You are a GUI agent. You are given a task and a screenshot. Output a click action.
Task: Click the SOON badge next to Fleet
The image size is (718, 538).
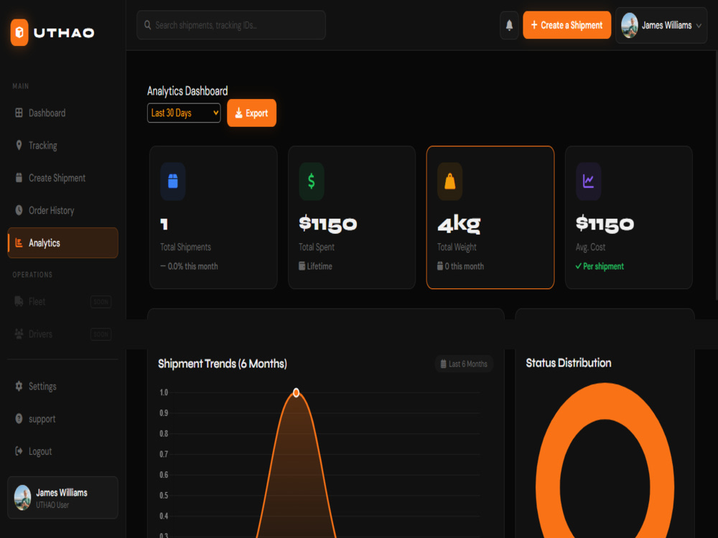click(x=101, y=302)
